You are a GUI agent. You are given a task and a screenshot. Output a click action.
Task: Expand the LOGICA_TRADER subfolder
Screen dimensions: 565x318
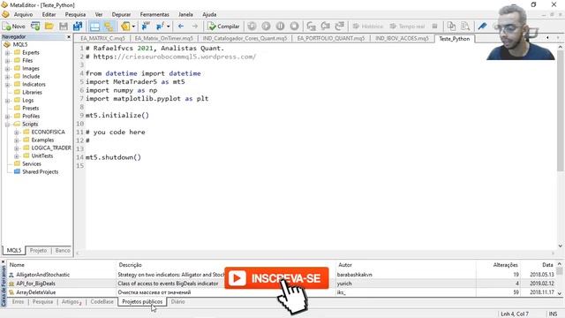16,148
